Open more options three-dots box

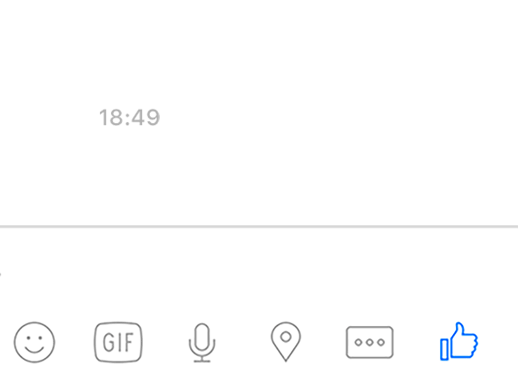(x=370, y=342)
